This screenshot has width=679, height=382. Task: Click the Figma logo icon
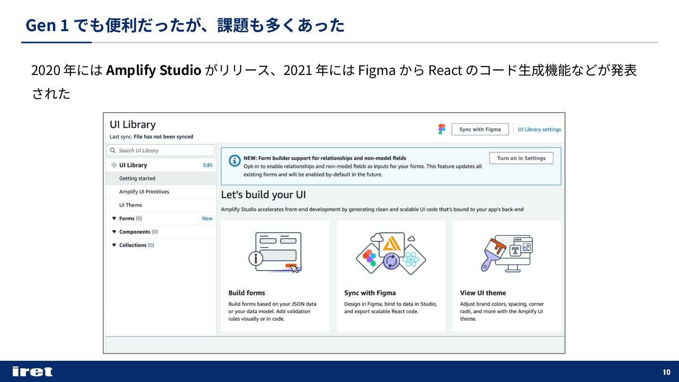tap(442, 129)
